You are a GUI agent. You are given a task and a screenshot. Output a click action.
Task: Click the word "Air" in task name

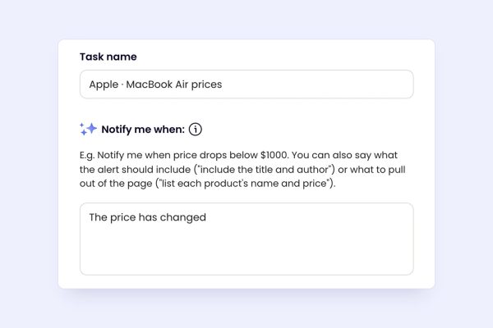182,84
